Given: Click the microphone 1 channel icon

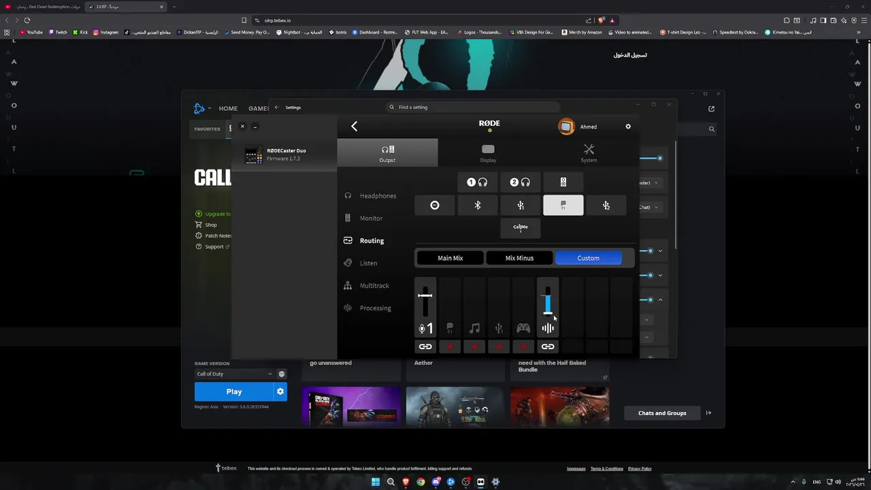Looking at the screenshot, I should pyautogui.click(x=425, y=329).
